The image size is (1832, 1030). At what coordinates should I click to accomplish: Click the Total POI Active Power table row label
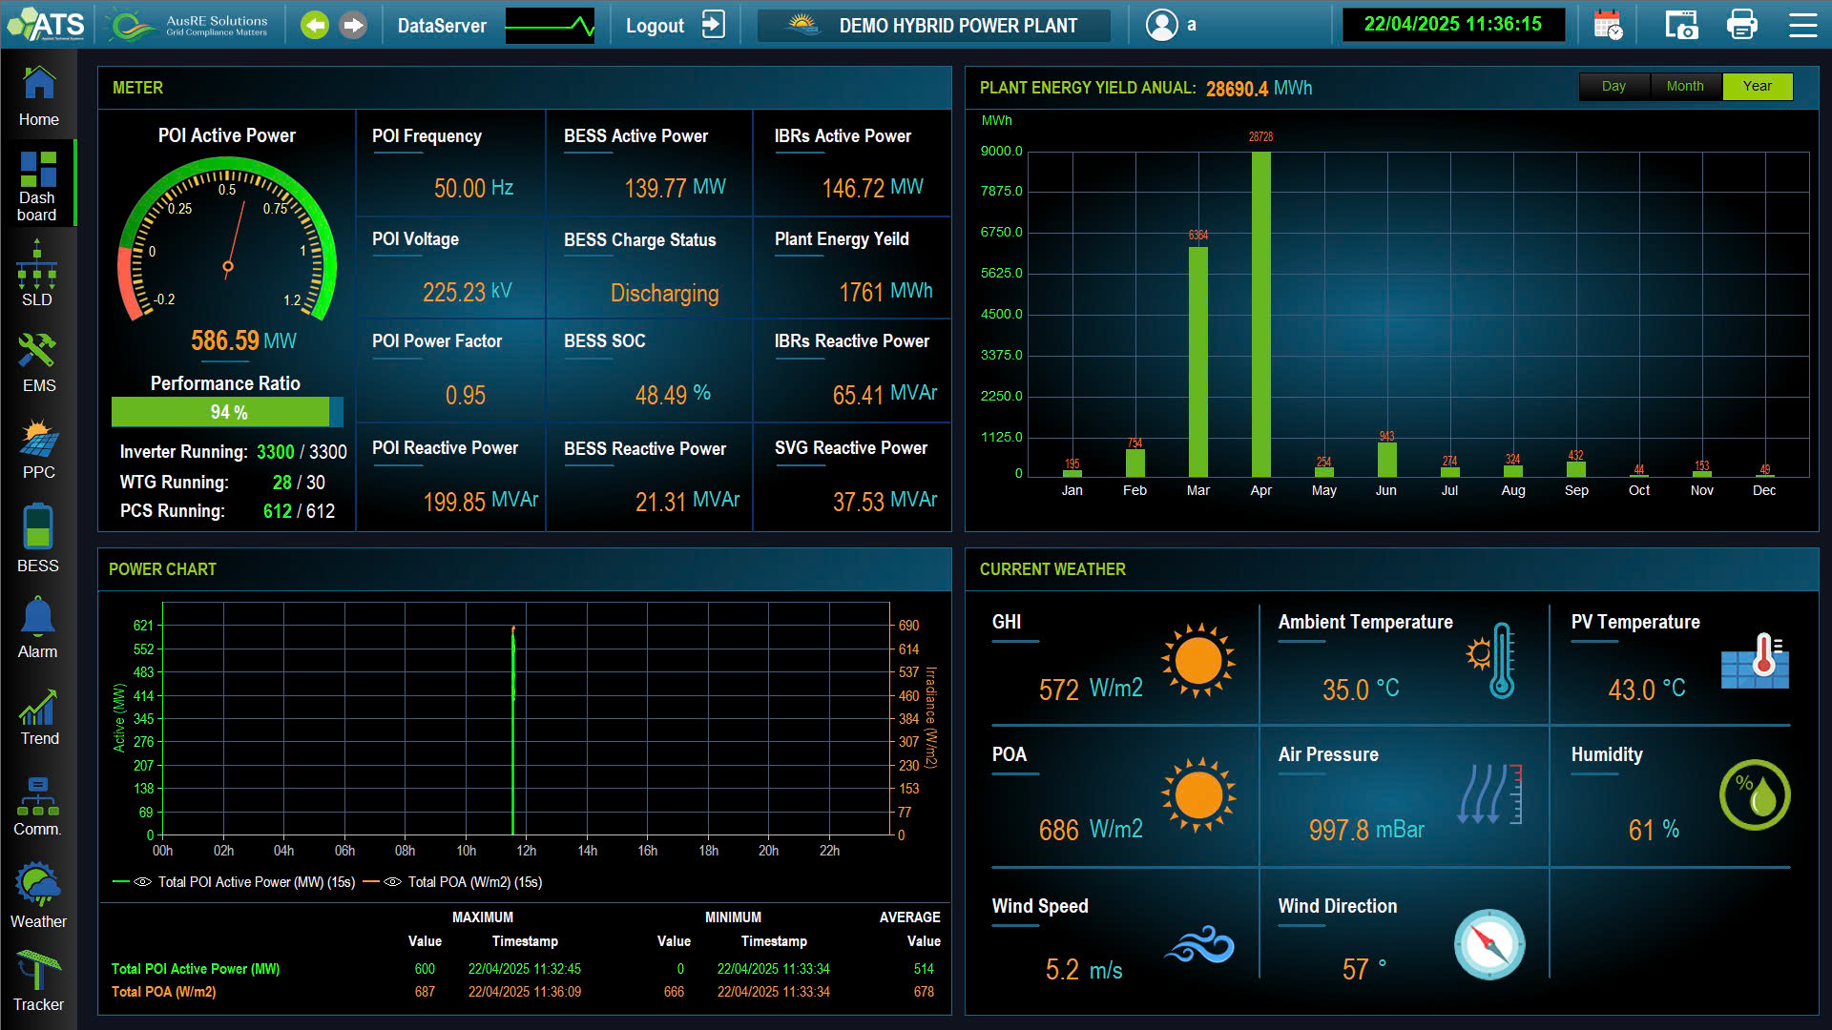pos(196,969)
